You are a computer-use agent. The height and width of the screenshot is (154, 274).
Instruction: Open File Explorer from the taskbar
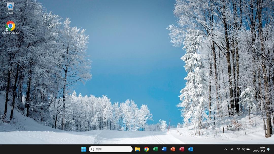138,149
